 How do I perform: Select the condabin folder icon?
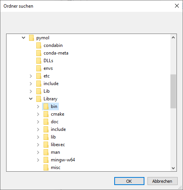pos(39,45)
